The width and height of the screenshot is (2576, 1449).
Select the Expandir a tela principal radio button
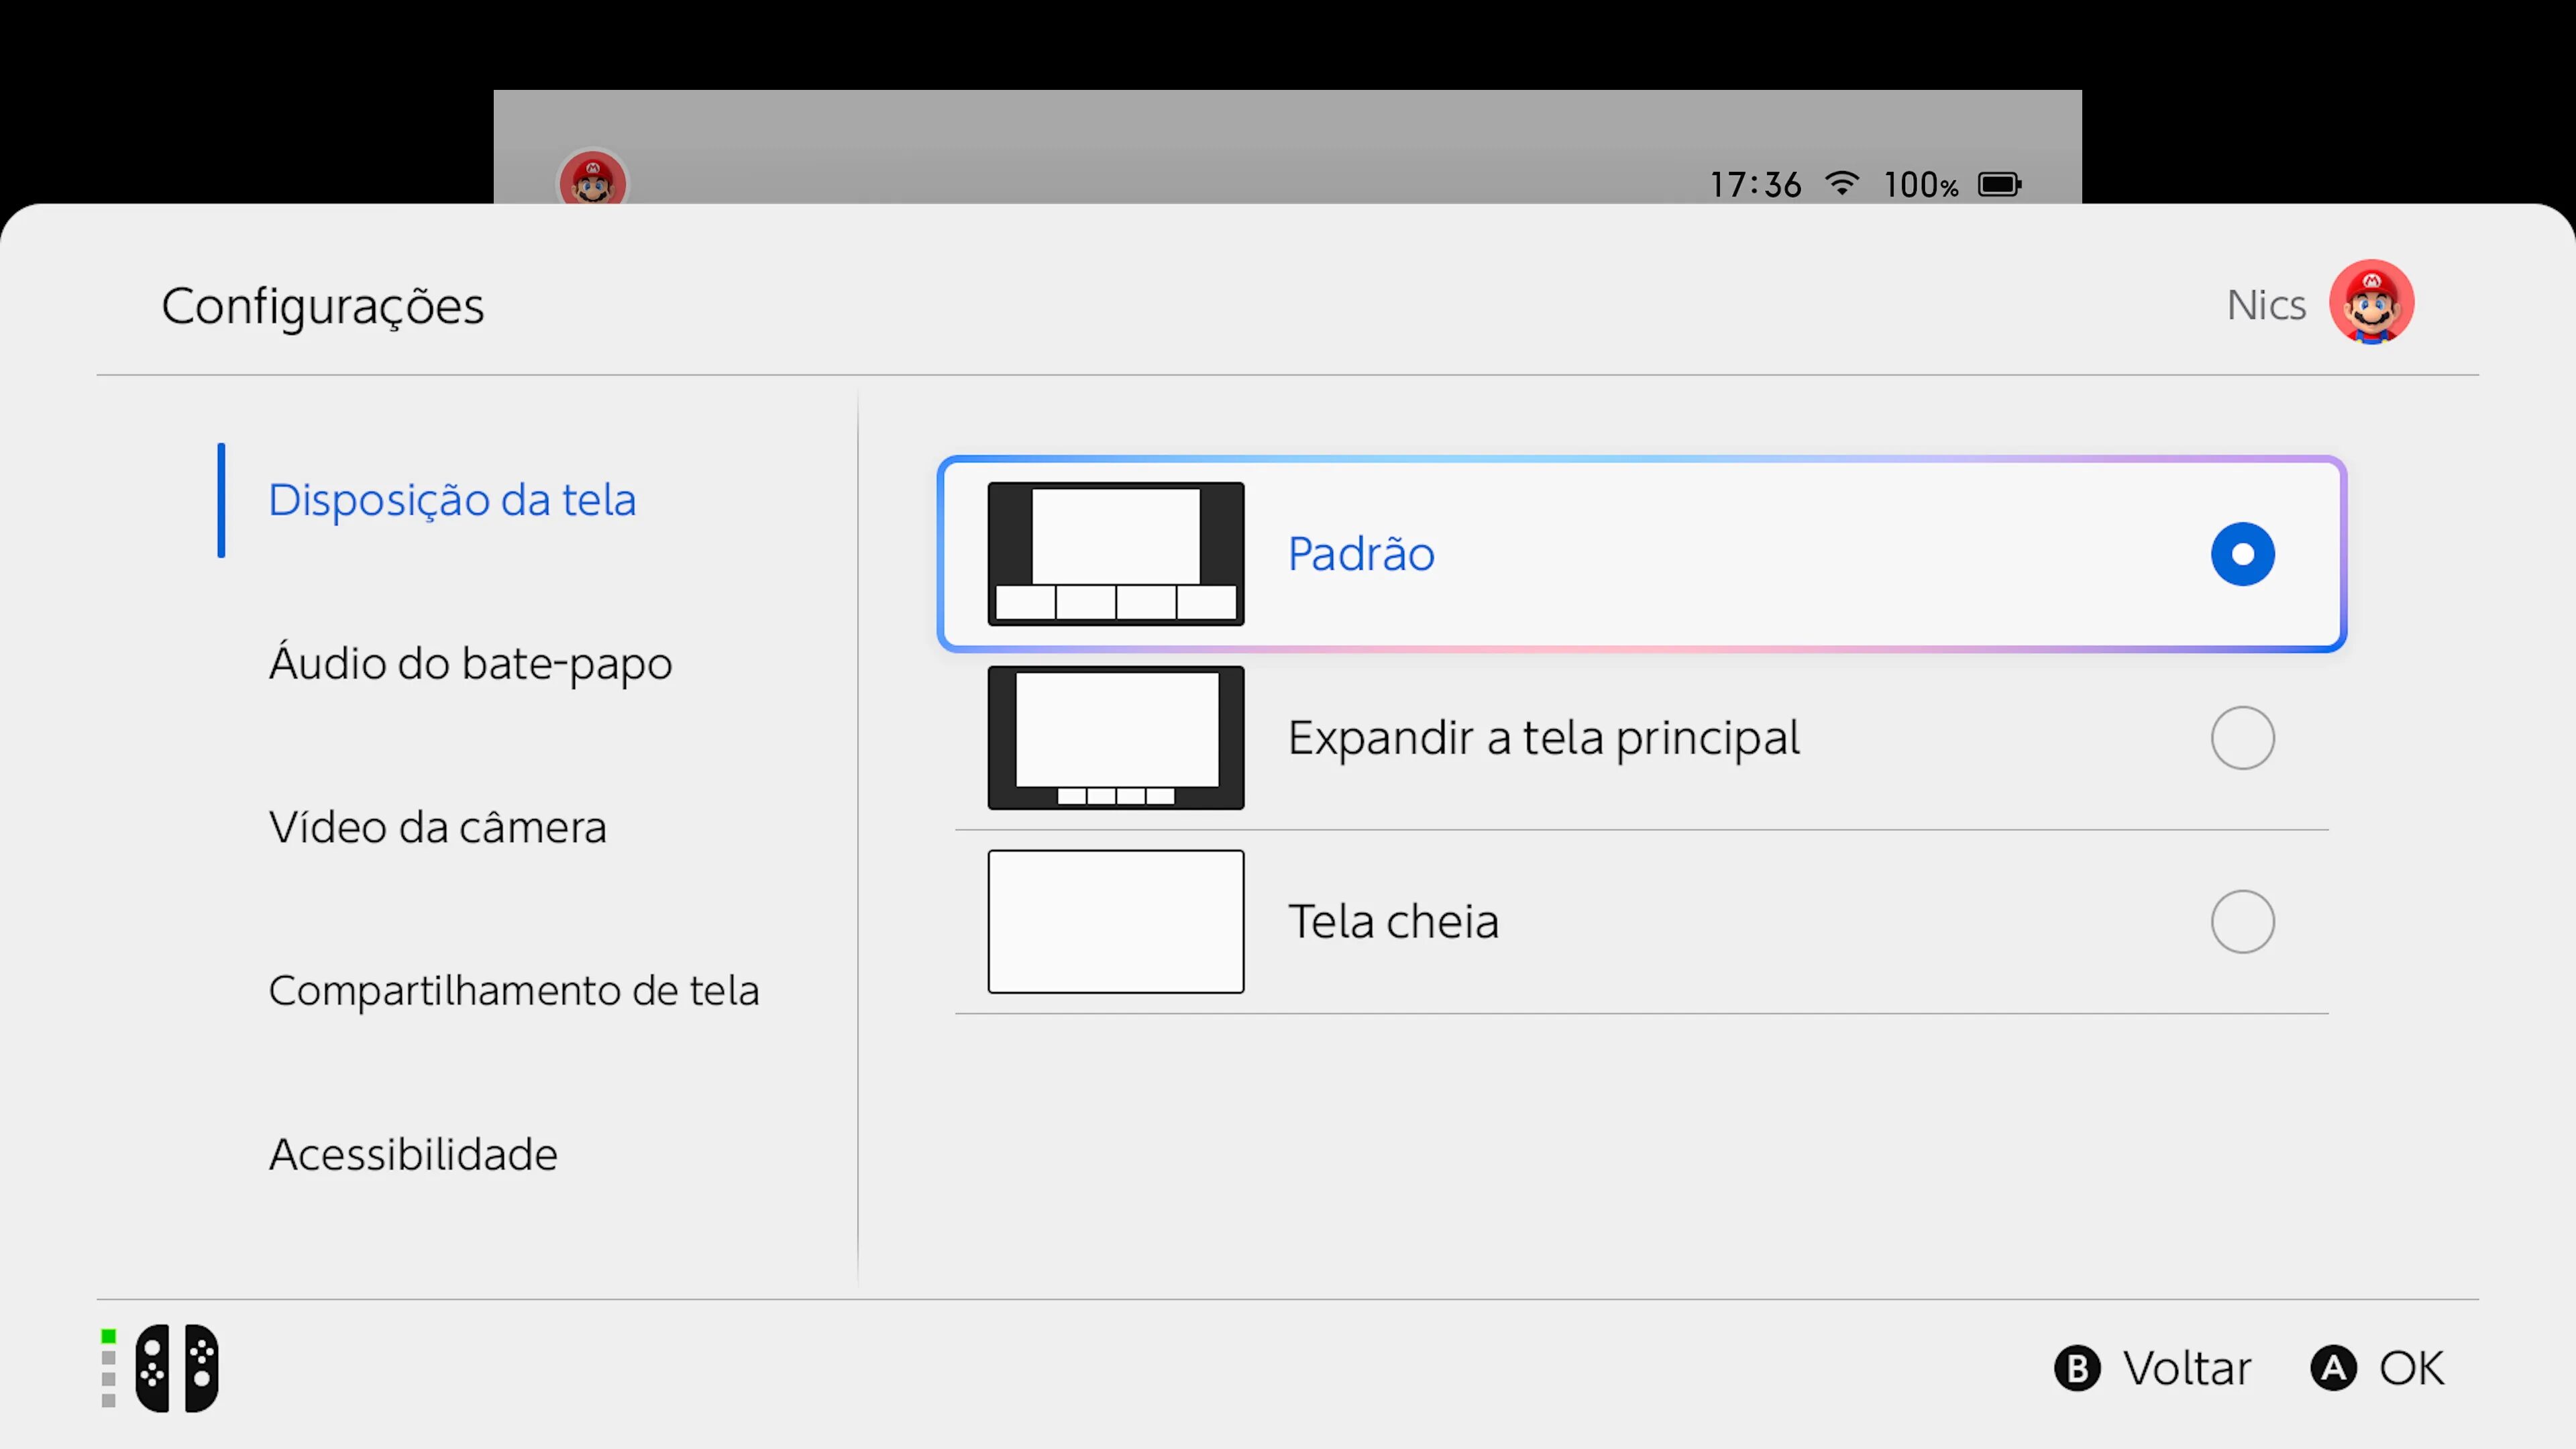click(x=2242, y=738)
